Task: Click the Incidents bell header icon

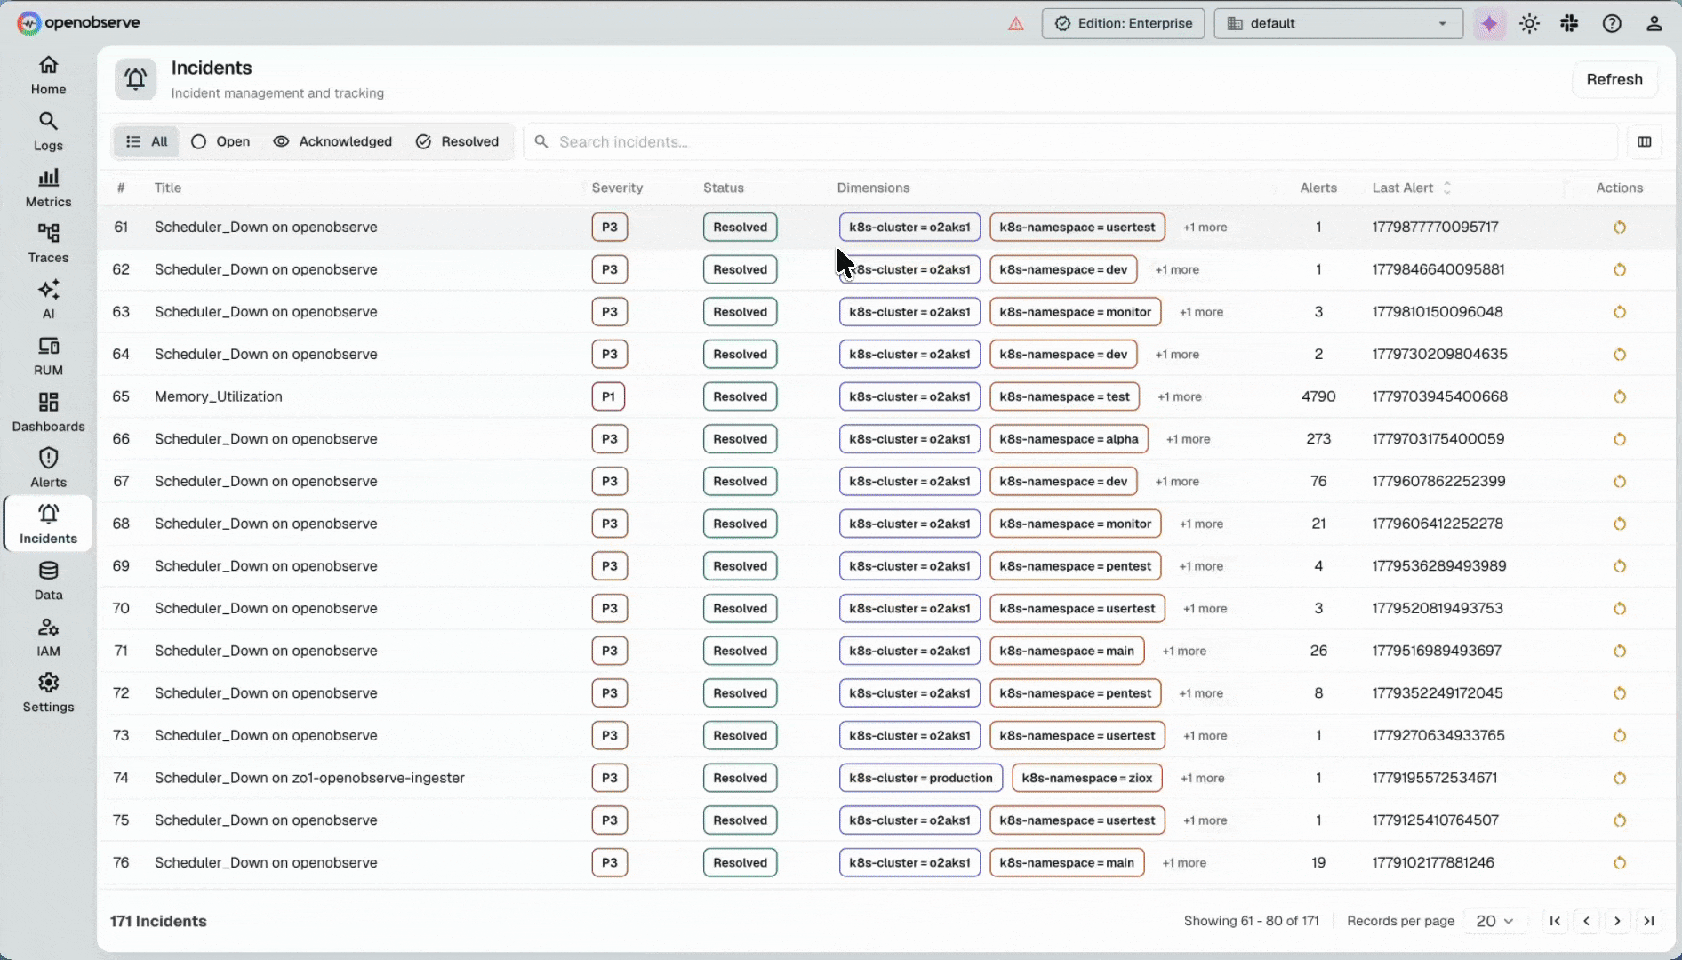Action: click(135, 79)
